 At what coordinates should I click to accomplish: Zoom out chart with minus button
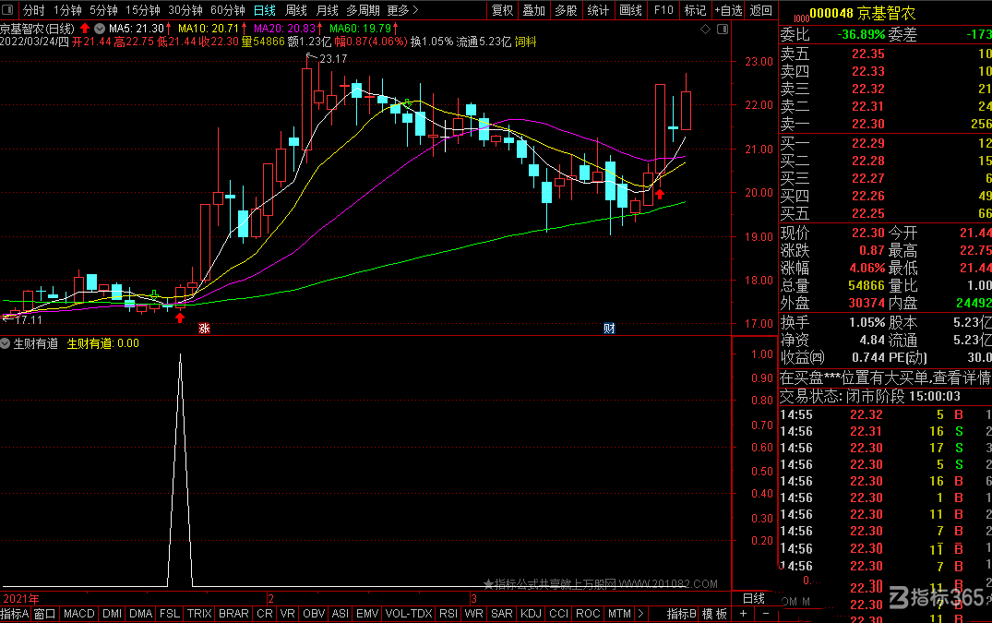(x=766, y=614)
